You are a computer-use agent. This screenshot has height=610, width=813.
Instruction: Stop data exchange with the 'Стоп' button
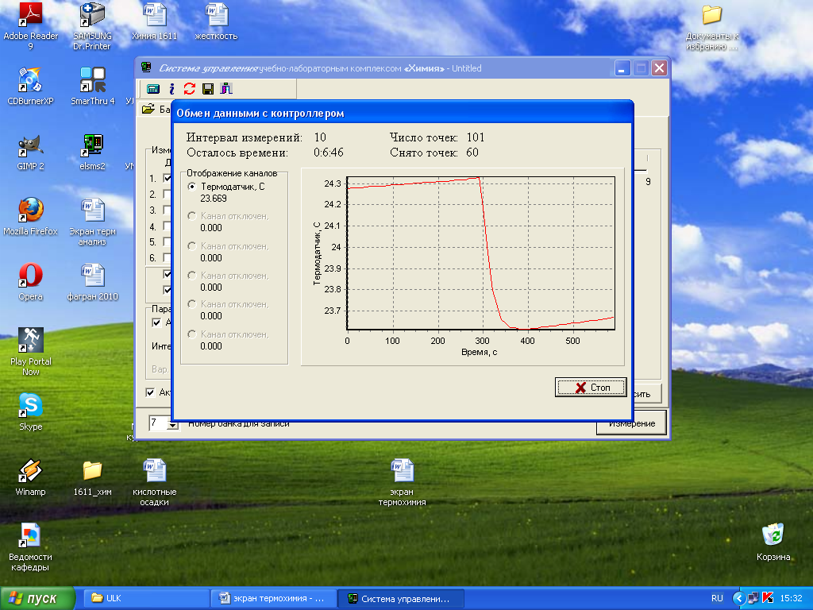(591, 387)
